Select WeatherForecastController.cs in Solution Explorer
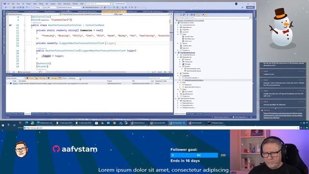Viewport: 309px width, 174px height. [194, 80]
